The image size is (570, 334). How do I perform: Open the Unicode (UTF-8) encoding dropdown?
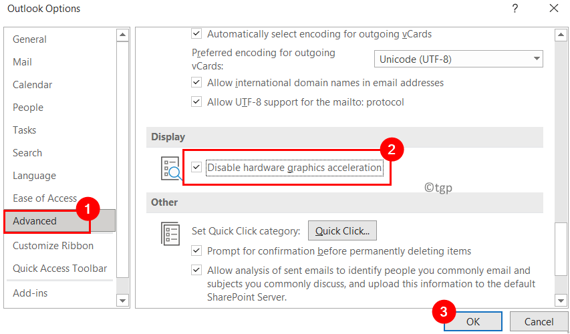point(458,59)
